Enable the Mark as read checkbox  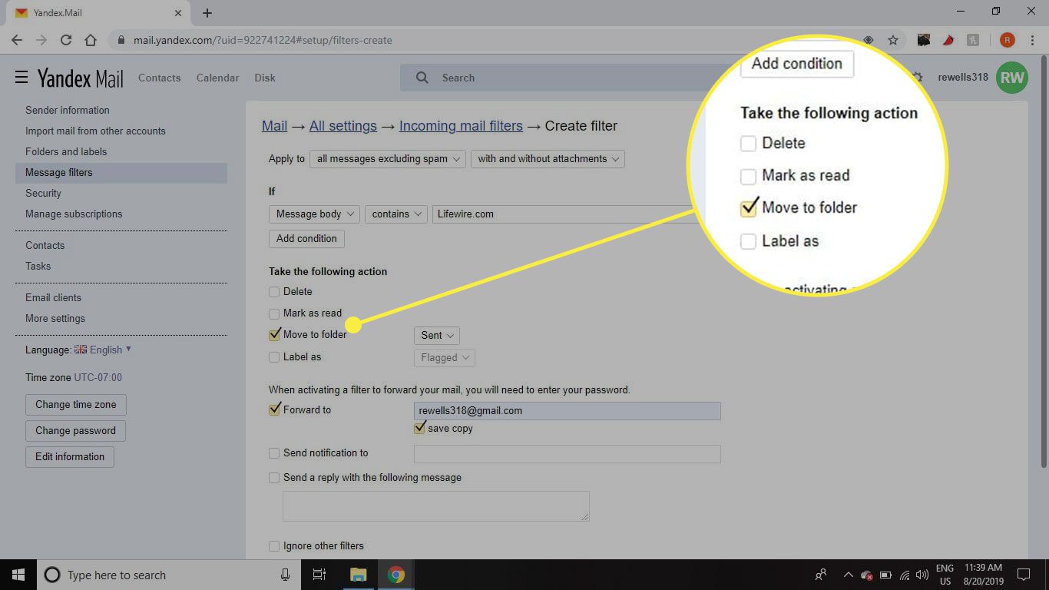click(x=274, y=313)
